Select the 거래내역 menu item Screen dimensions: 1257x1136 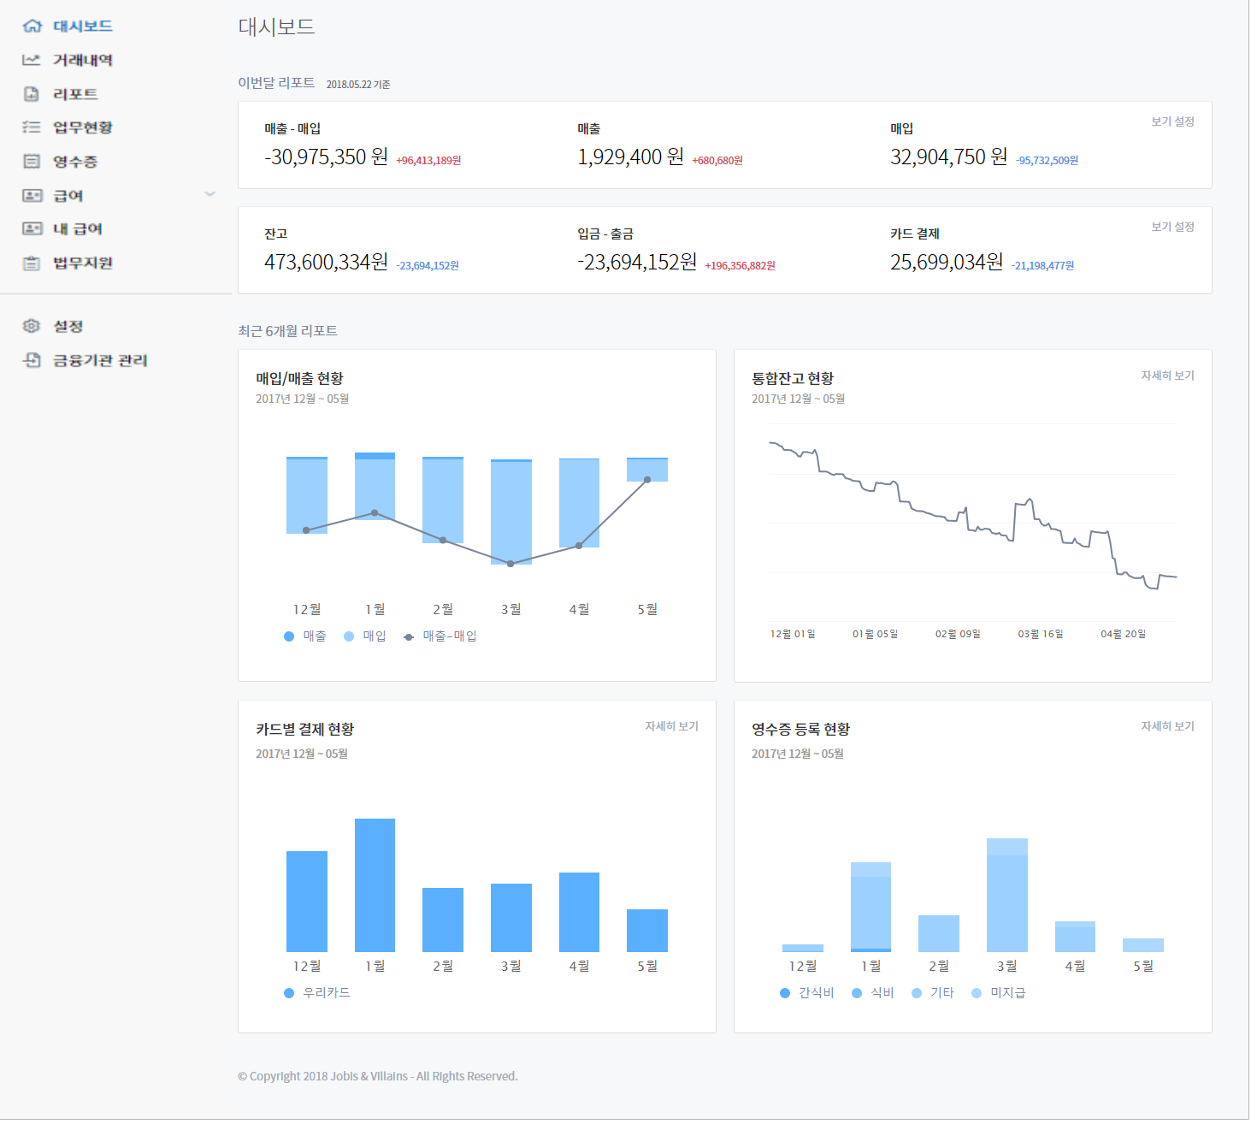83,60
